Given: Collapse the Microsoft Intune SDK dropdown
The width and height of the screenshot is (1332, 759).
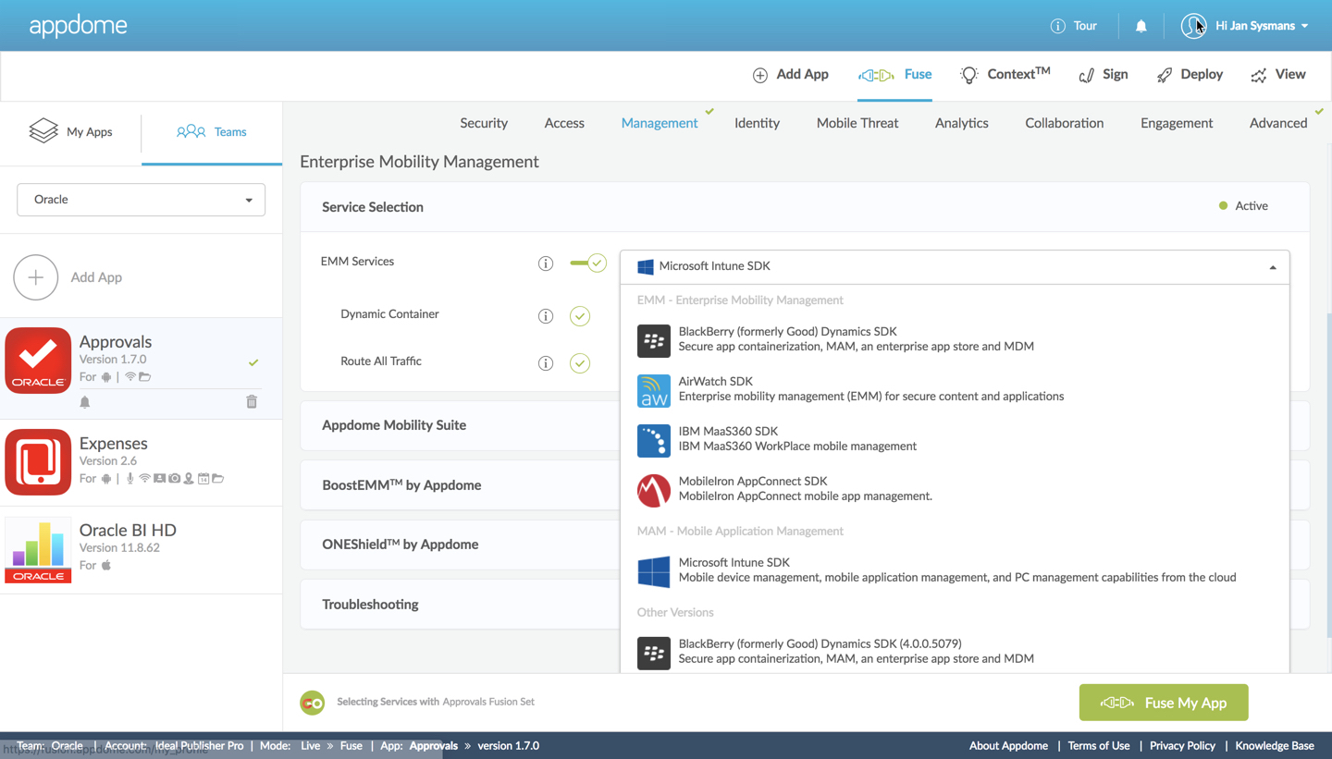Looking at the screenshot, I should (x=955, y=266).
